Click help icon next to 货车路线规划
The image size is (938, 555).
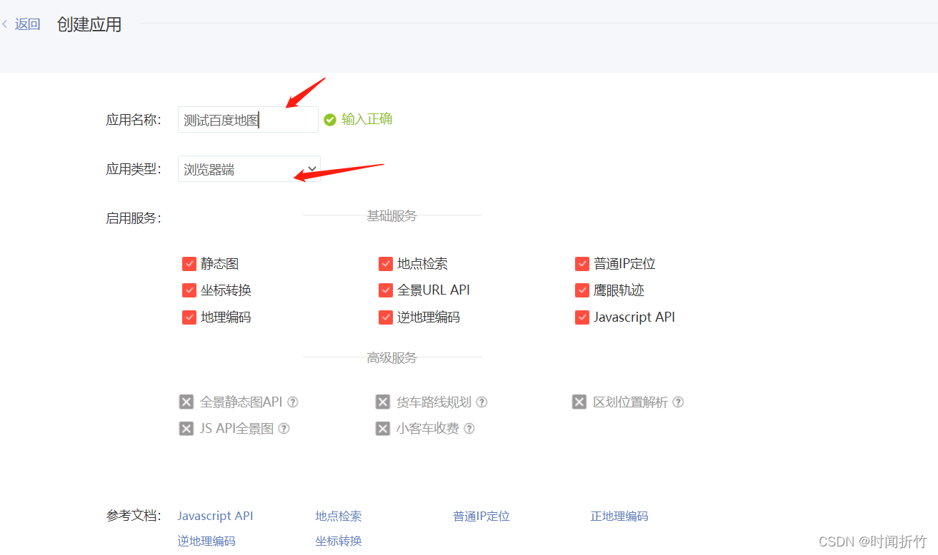482,402
